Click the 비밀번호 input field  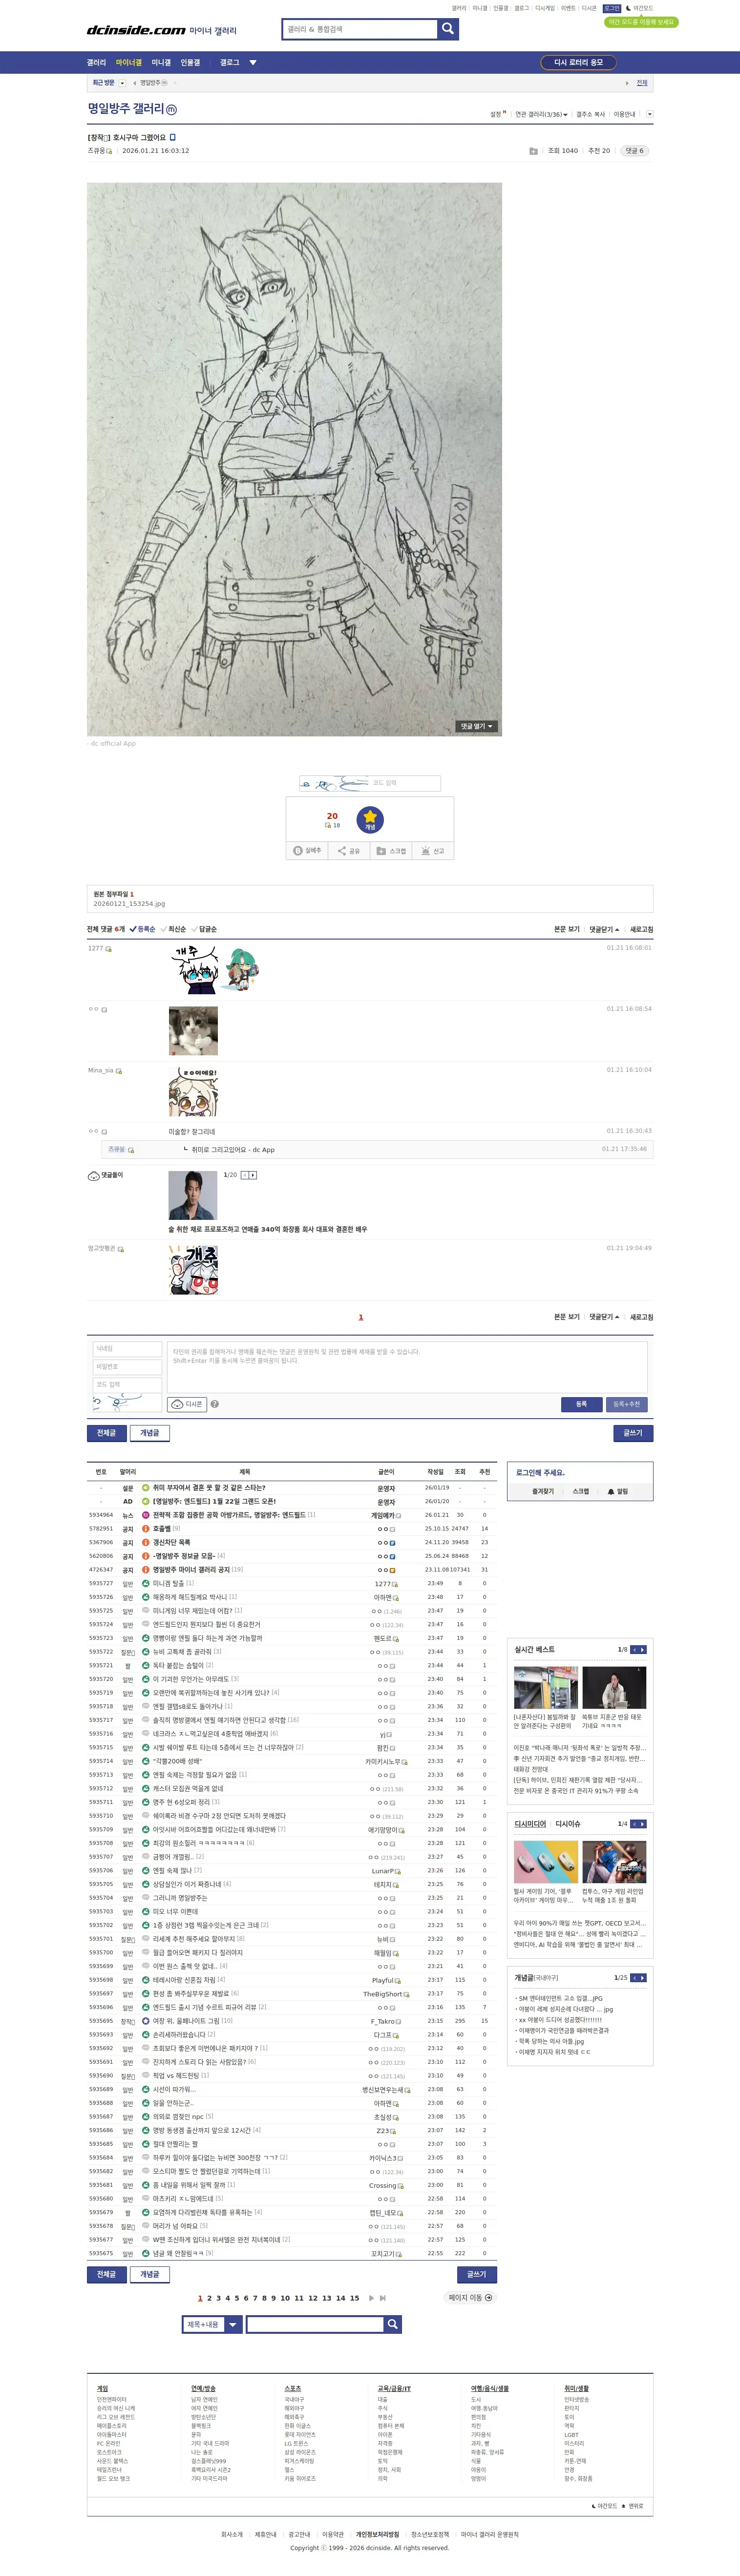click(x=127, y=1366)
